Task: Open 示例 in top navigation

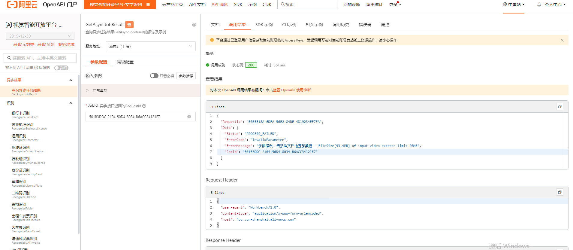Action: click(x=252, y=5)
